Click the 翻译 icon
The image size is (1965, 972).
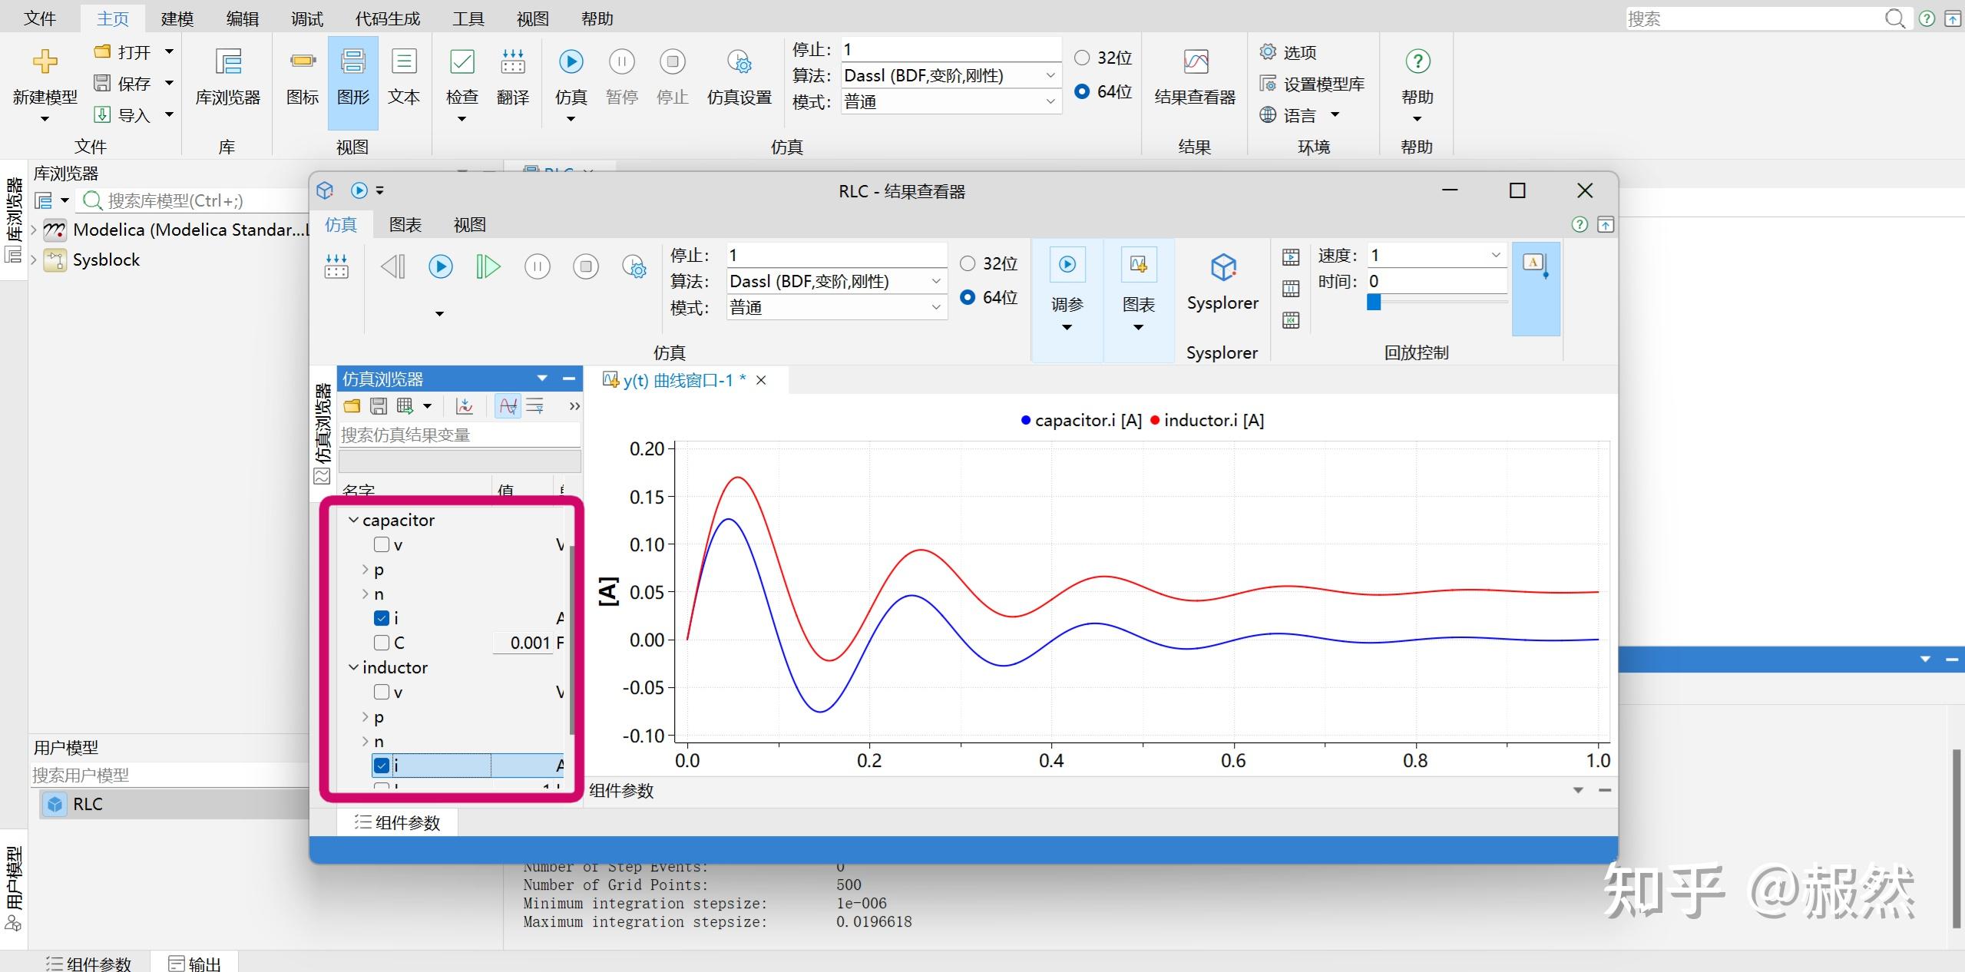pyautogui.click(x=512, y=61)
